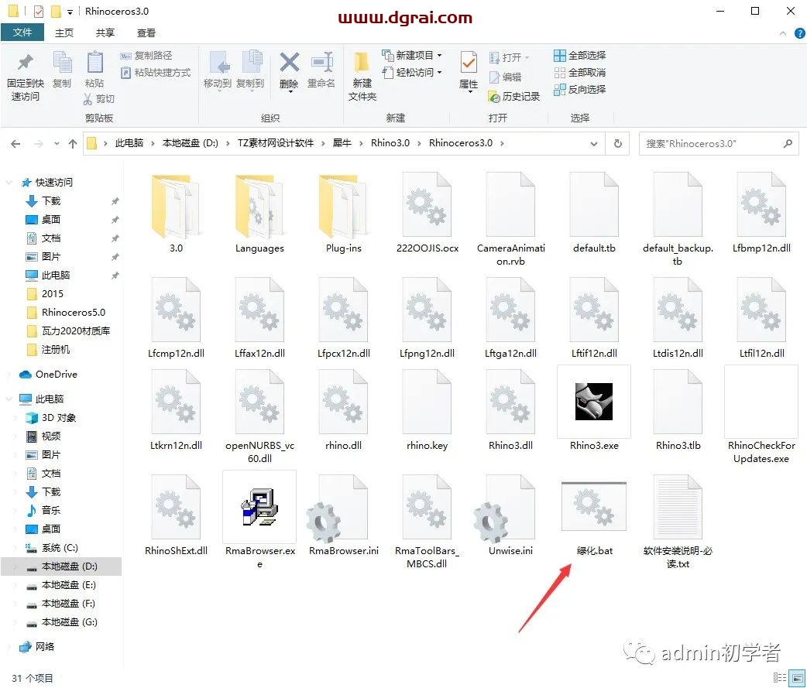Click the Copy to button
The height and width of the screenshot is (688, 807).
point(251,70)
